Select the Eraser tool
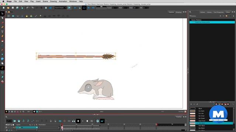Screen dimensions: 236x132 (x=2, y=36)
